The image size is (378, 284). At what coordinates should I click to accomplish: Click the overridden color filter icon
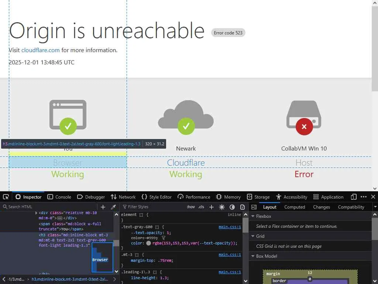click(164, 238)
